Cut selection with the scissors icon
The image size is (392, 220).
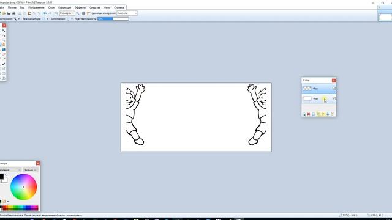tap(20, 13)
